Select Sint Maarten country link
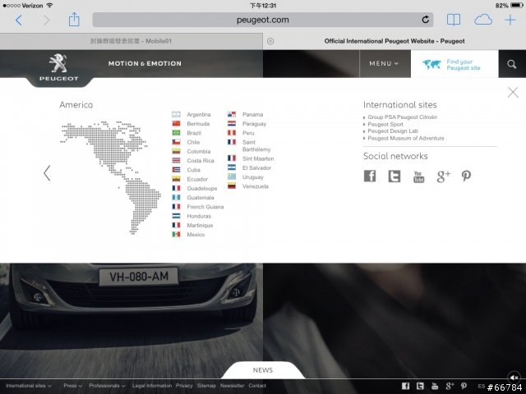 click(x=258, y=158)
